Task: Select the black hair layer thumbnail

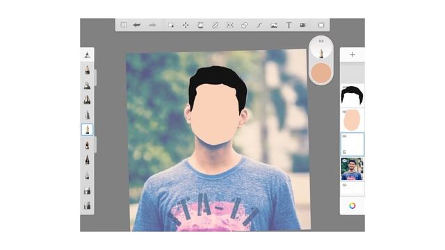Action: [x=353, y=95]
